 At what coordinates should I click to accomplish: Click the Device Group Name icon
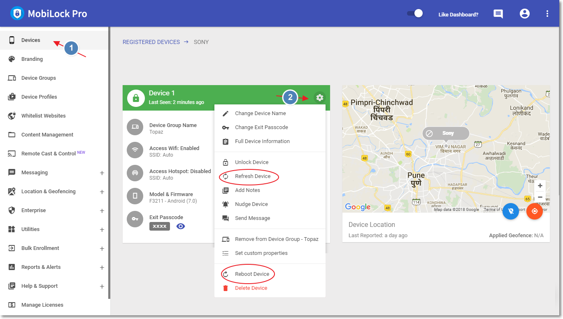pos(135,127)
